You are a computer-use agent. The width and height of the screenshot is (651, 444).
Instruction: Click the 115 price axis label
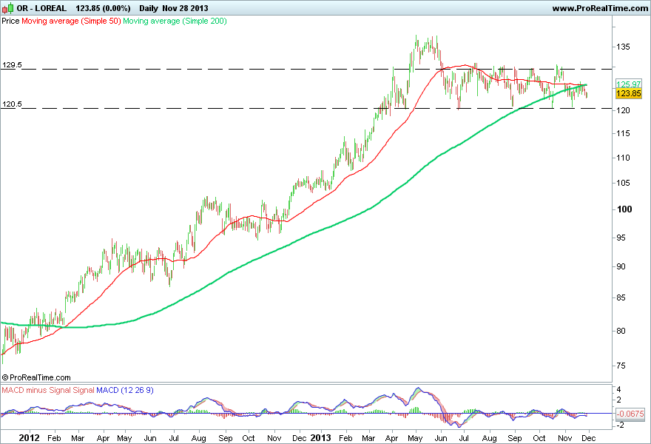(623, 133)
